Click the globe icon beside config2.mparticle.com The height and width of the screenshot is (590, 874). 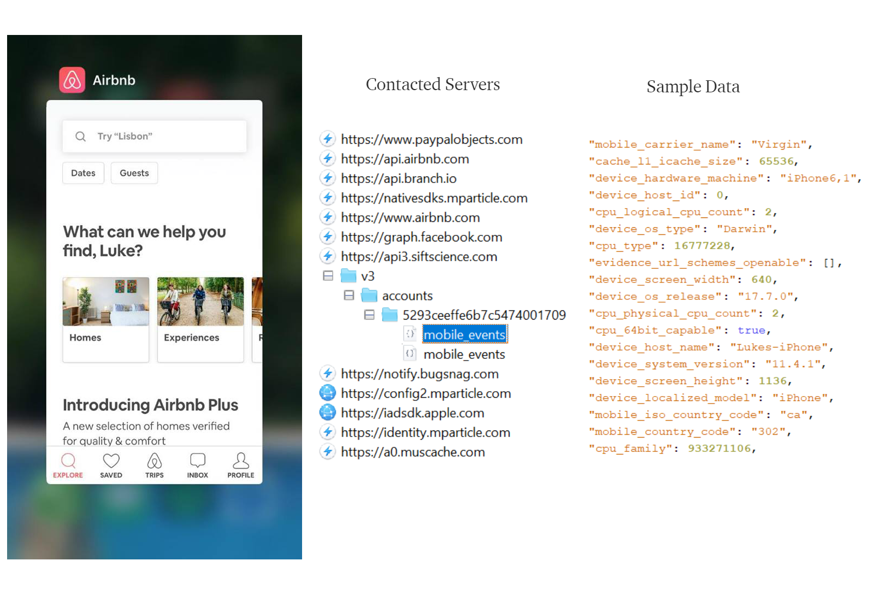(x=327, y=393)
